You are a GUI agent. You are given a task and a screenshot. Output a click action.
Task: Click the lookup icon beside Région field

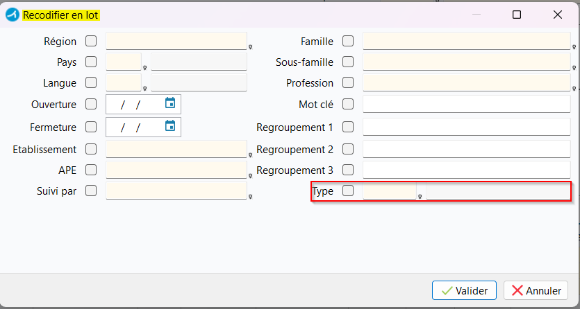pos(251,47)
